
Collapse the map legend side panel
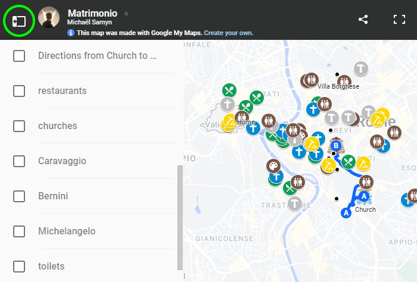point(19,20)
